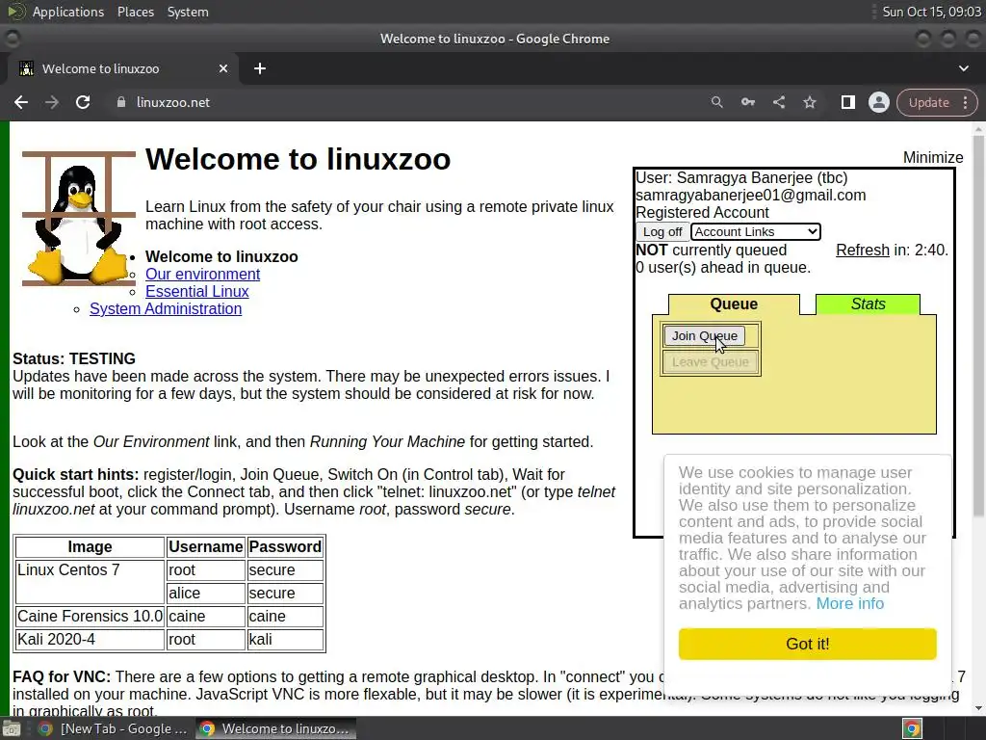Open the System menu
The image size is (986, 740).
[188, 12]
